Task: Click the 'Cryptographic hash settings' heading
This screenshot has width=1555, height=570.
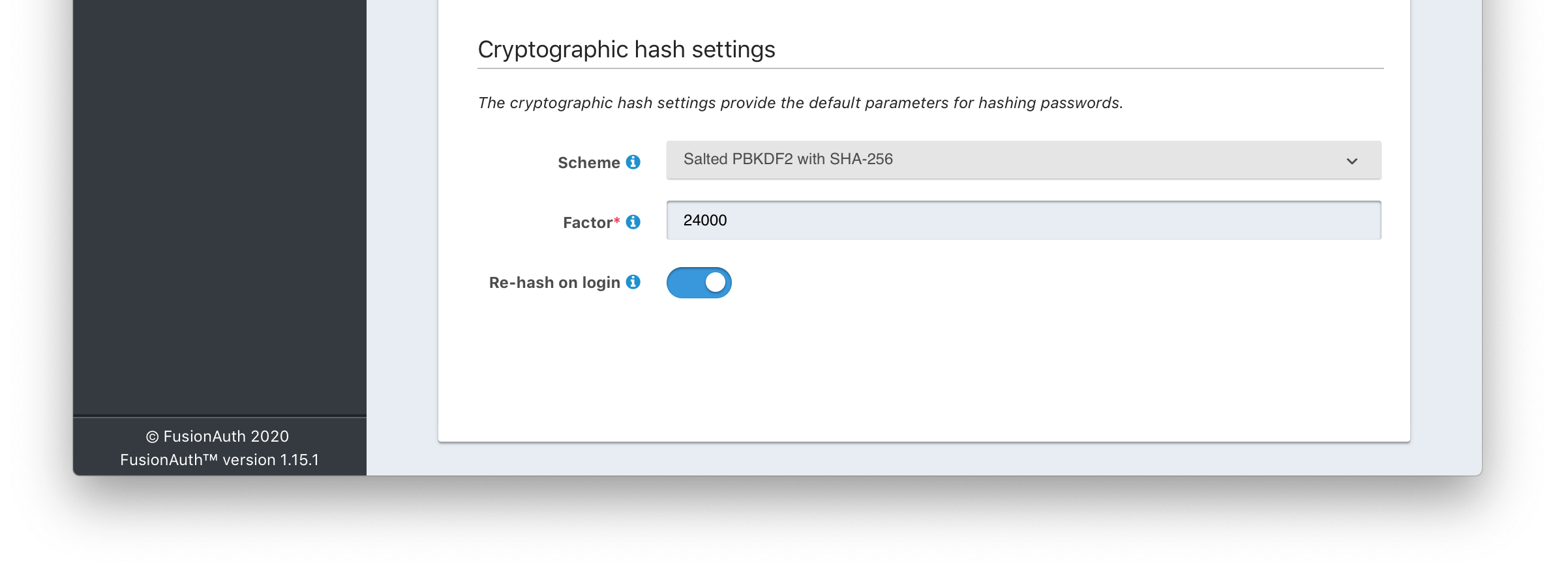Action: [626, 50]
